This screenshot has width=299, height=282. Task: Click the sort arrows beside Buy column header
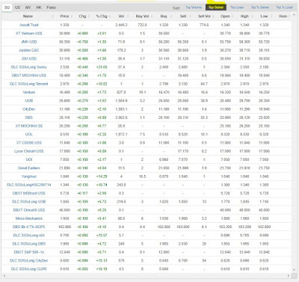click(x=172, y=16)
